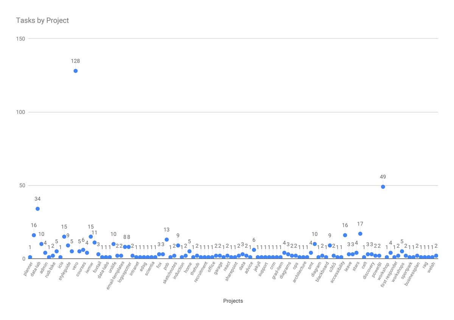Click the data point labeled 128
454x320 pixels.
75,71
